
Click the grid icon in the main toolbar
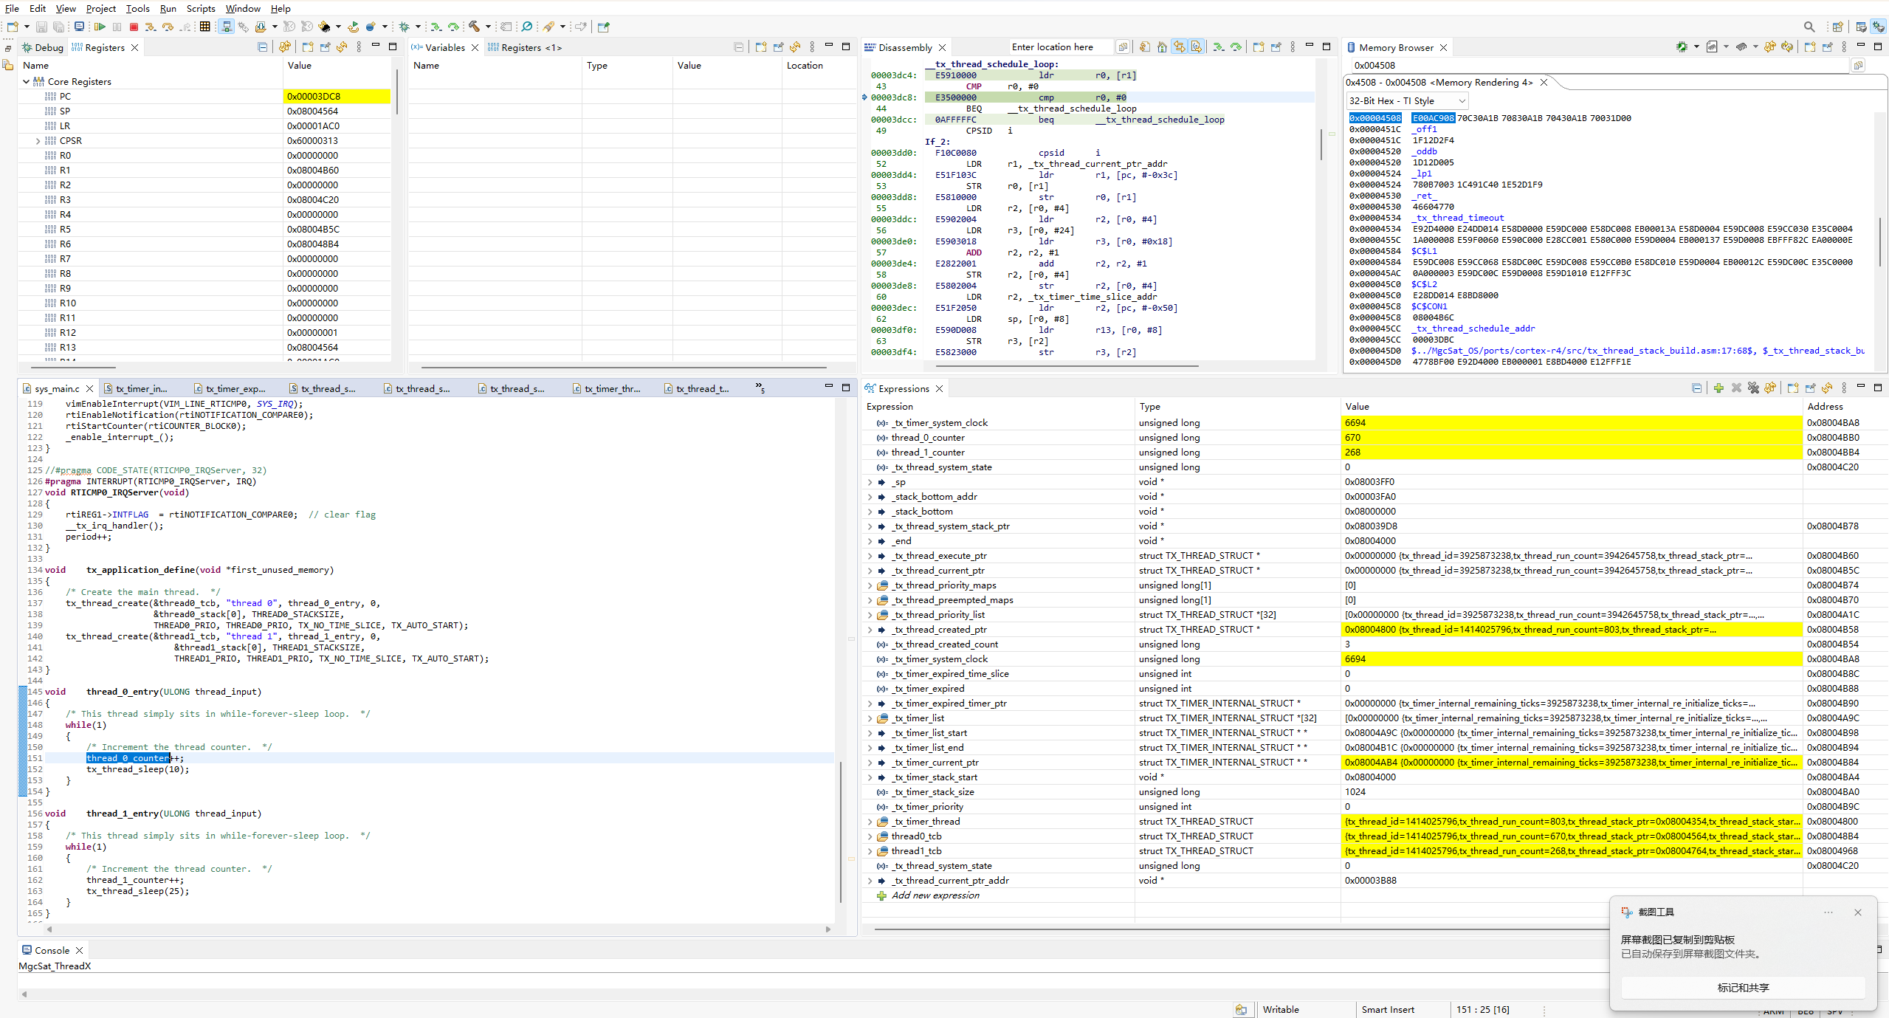pyautogui.click(x=204, y=27)
